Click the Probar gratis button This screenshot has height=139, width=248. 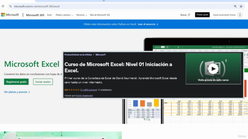(x=202, y=15)
